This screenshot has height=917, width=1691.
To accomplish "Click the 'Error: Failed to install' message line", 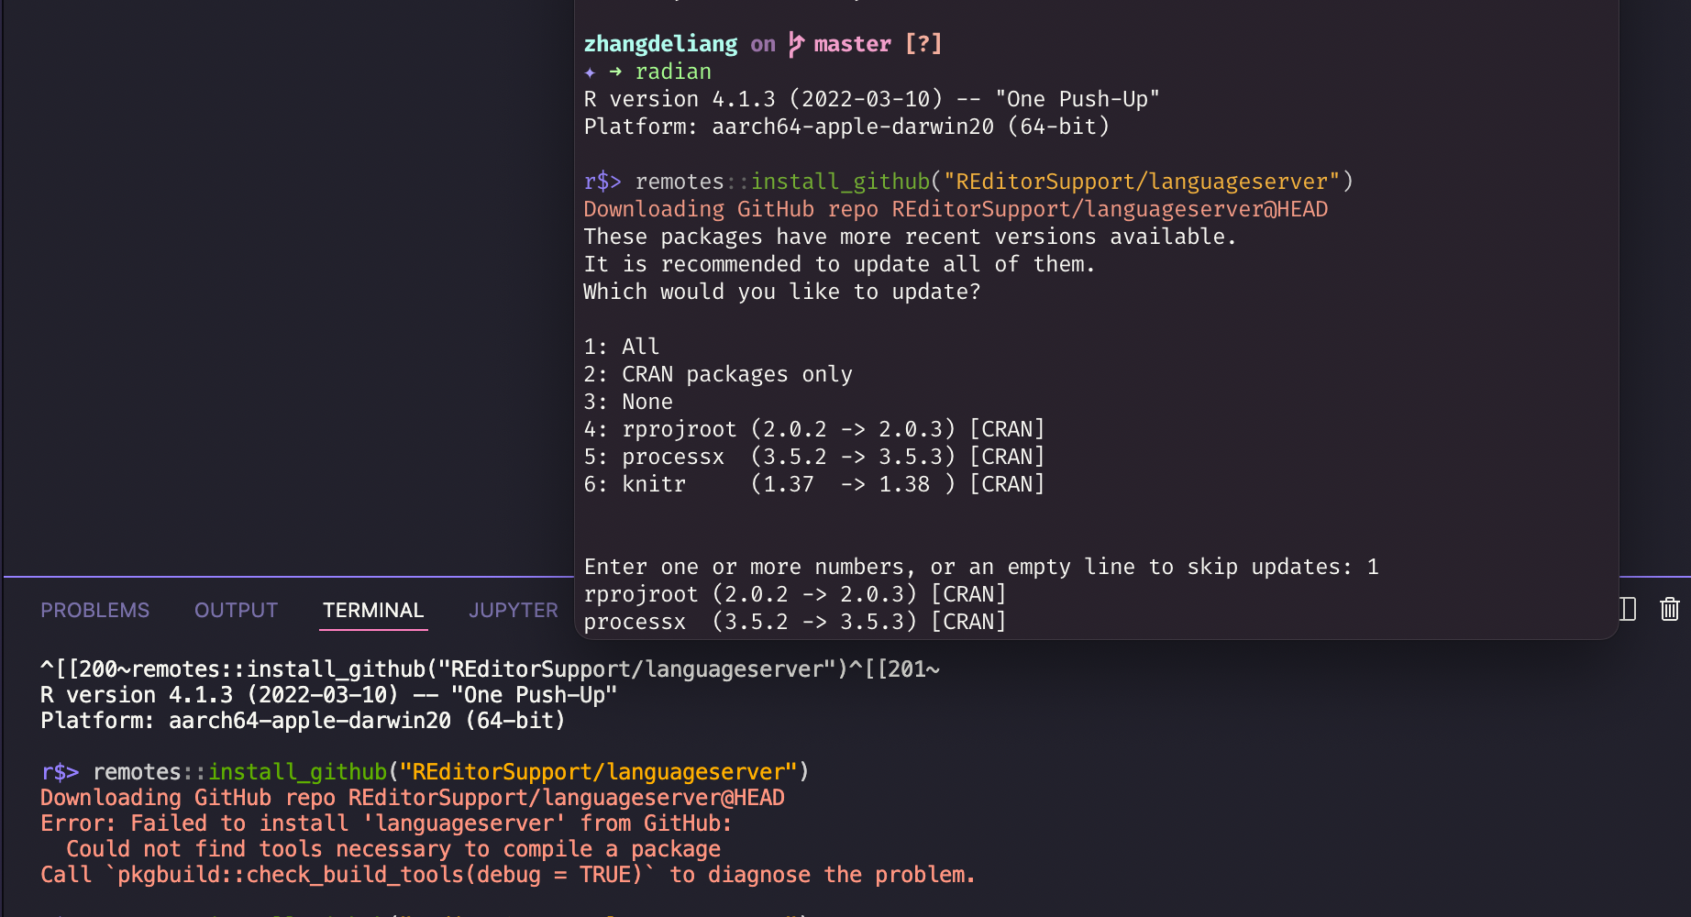I will 386,823.
